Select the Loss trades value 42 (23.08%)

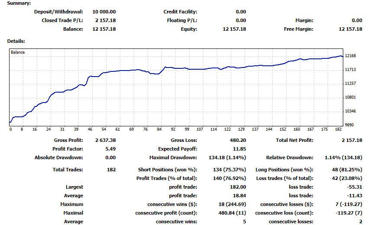347,178
